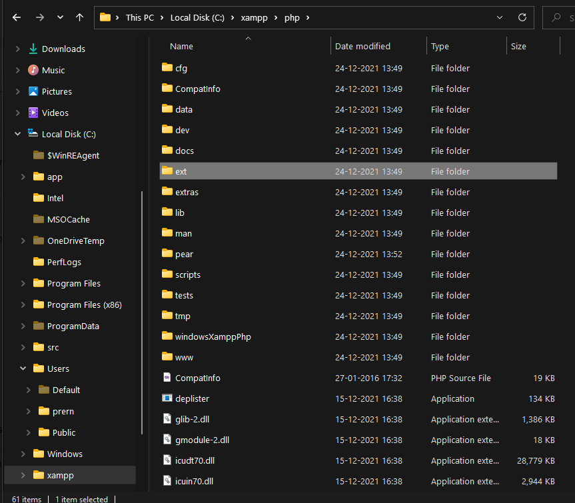Screen dimensions: 575x503
Task: Collapse the Local Disk (C:) tree
Action: pos(16,134)
